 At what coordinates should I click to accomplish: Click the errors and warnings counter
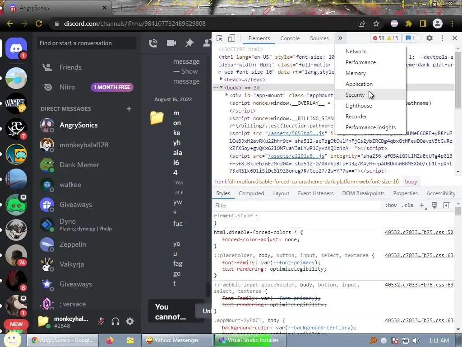click(x=386, y=38)
